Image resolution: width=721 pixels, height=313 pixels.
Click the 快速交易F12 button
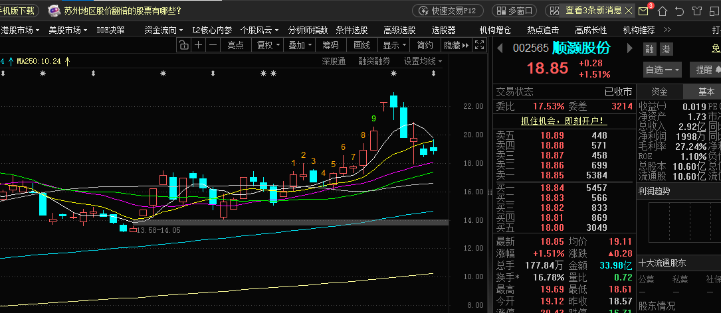(x=448, y=11)
